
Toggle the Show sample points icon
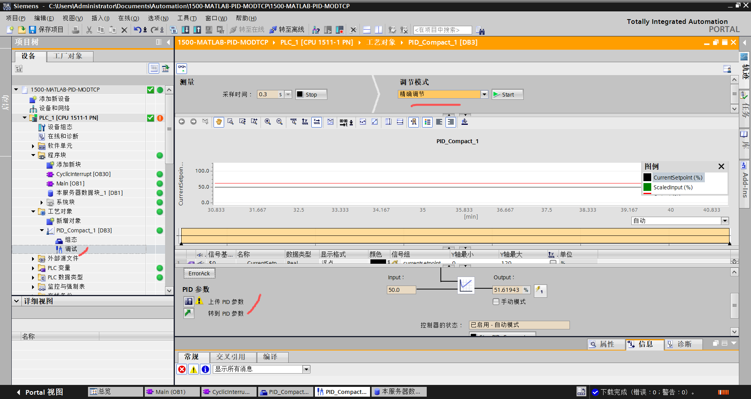363,122
